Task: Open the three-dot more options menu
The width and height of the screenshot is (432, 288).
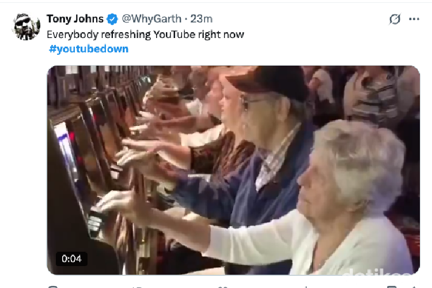Action: pyautogui.click(x=414, y=19)
